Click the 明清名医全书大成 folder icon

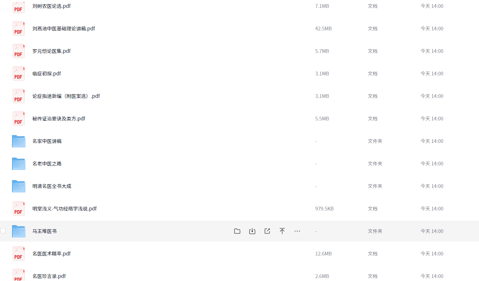pyautogui.click(x=19, y=186)
